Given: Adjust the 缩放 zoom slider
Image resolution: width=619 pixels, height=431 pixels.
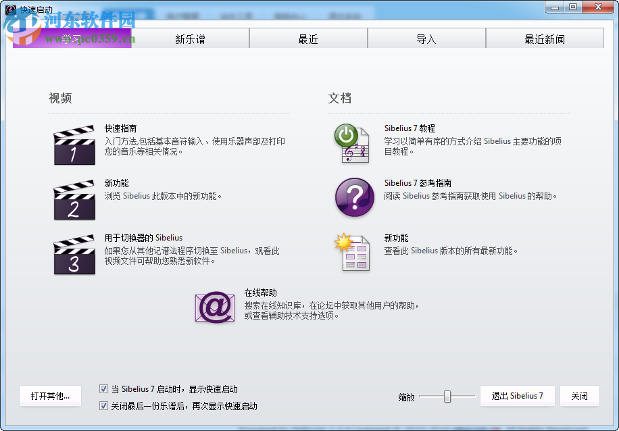Looking at the screenshot, I should coord(447,396).
